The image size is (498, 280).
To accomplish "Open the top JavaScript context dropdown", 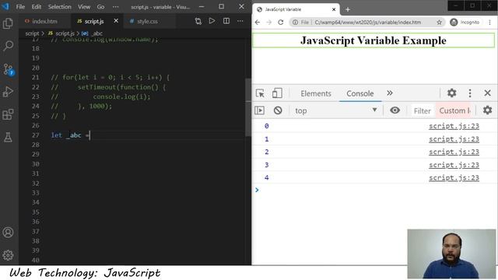I will (x=336, y=110).
